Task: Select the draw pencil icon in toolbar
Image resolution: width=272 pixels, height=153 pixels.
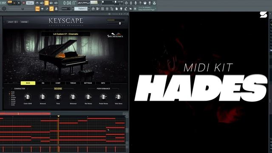Action: tap(47, 8)
